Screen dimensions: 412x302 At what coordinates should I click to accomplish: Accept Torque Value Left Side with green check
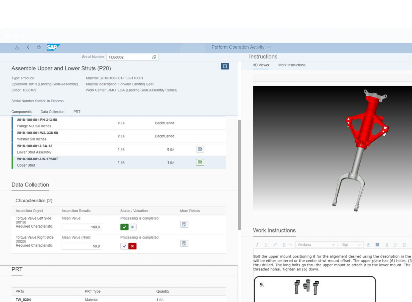point(124,227)
